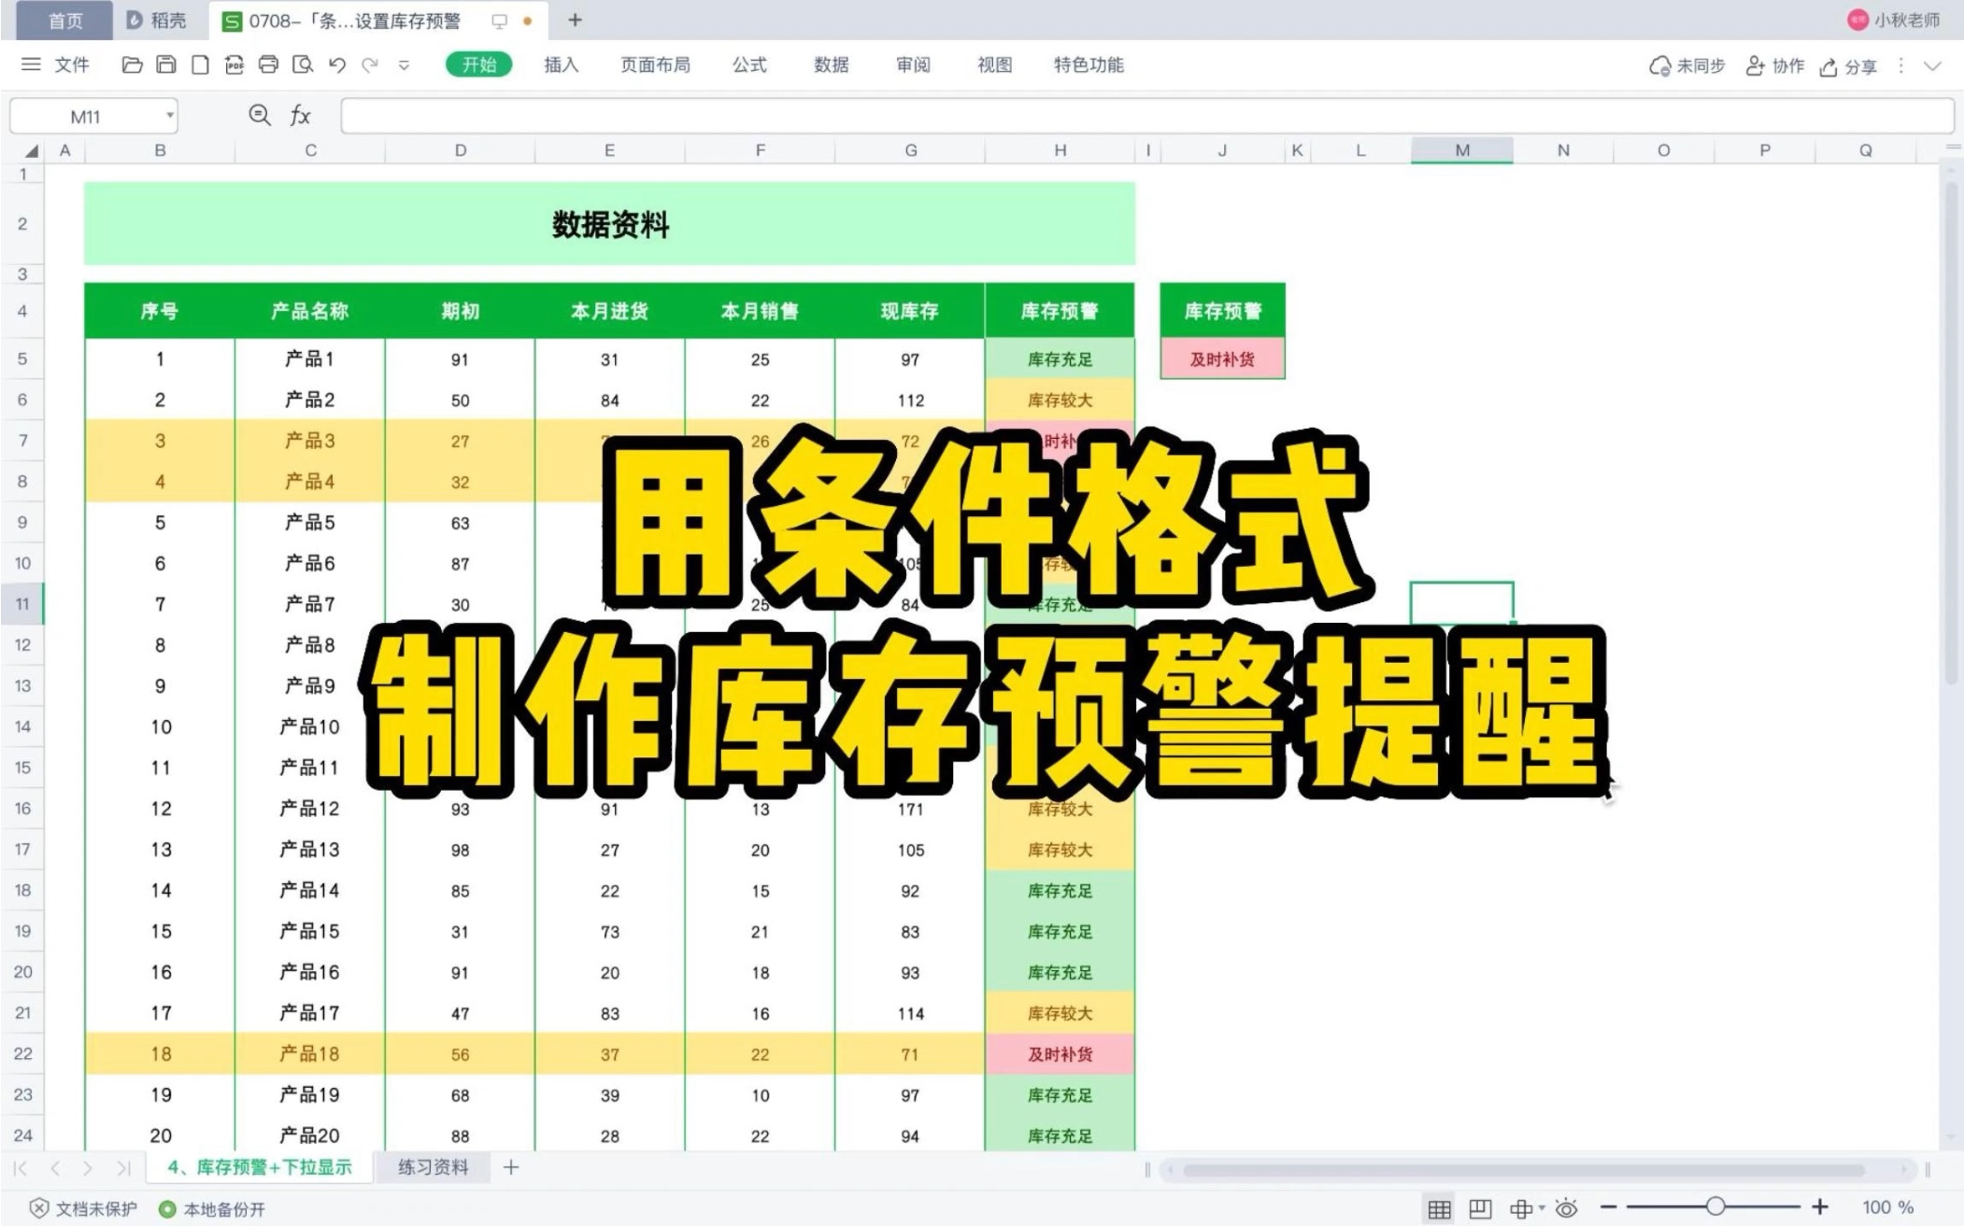The height and width of the screenshot is (1226, 1964).
Task: Expand the ribbon with the chevron at far right
Action: click(1933, 65)
